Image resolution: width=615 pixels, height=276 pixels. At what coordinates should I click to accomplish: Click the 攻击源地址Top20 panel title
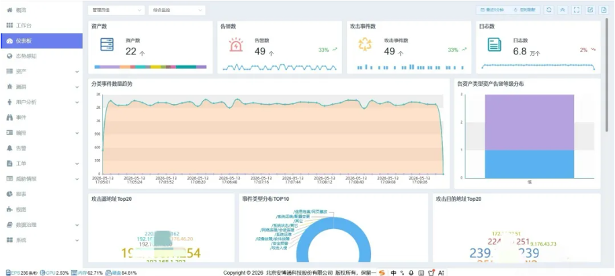(x=112, y=199)
